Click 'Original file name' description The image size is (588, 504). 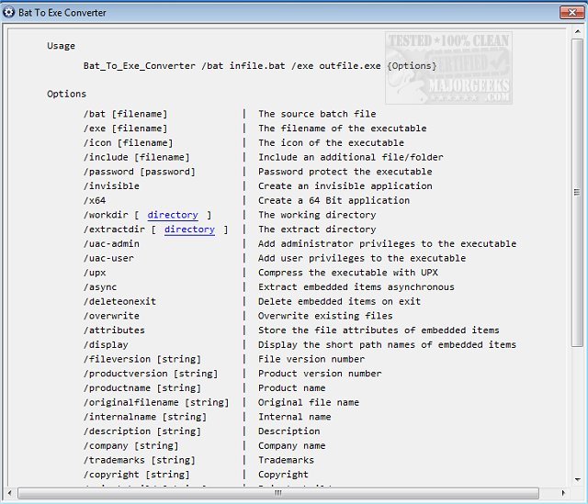tap(309, 402)
